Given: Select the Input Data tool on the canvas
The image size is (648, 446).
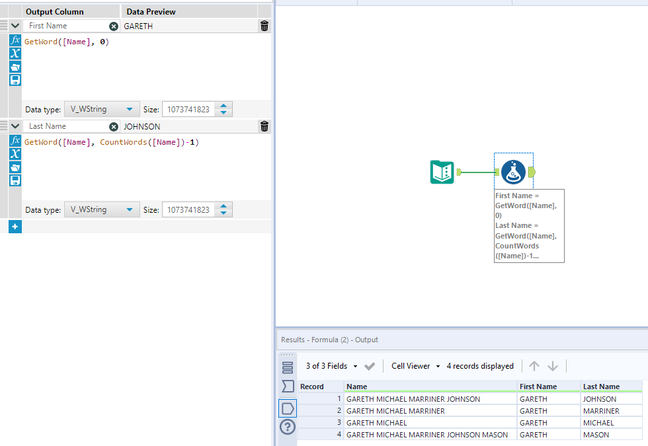Looking at the screenshot, I should [x=442, y=172].
